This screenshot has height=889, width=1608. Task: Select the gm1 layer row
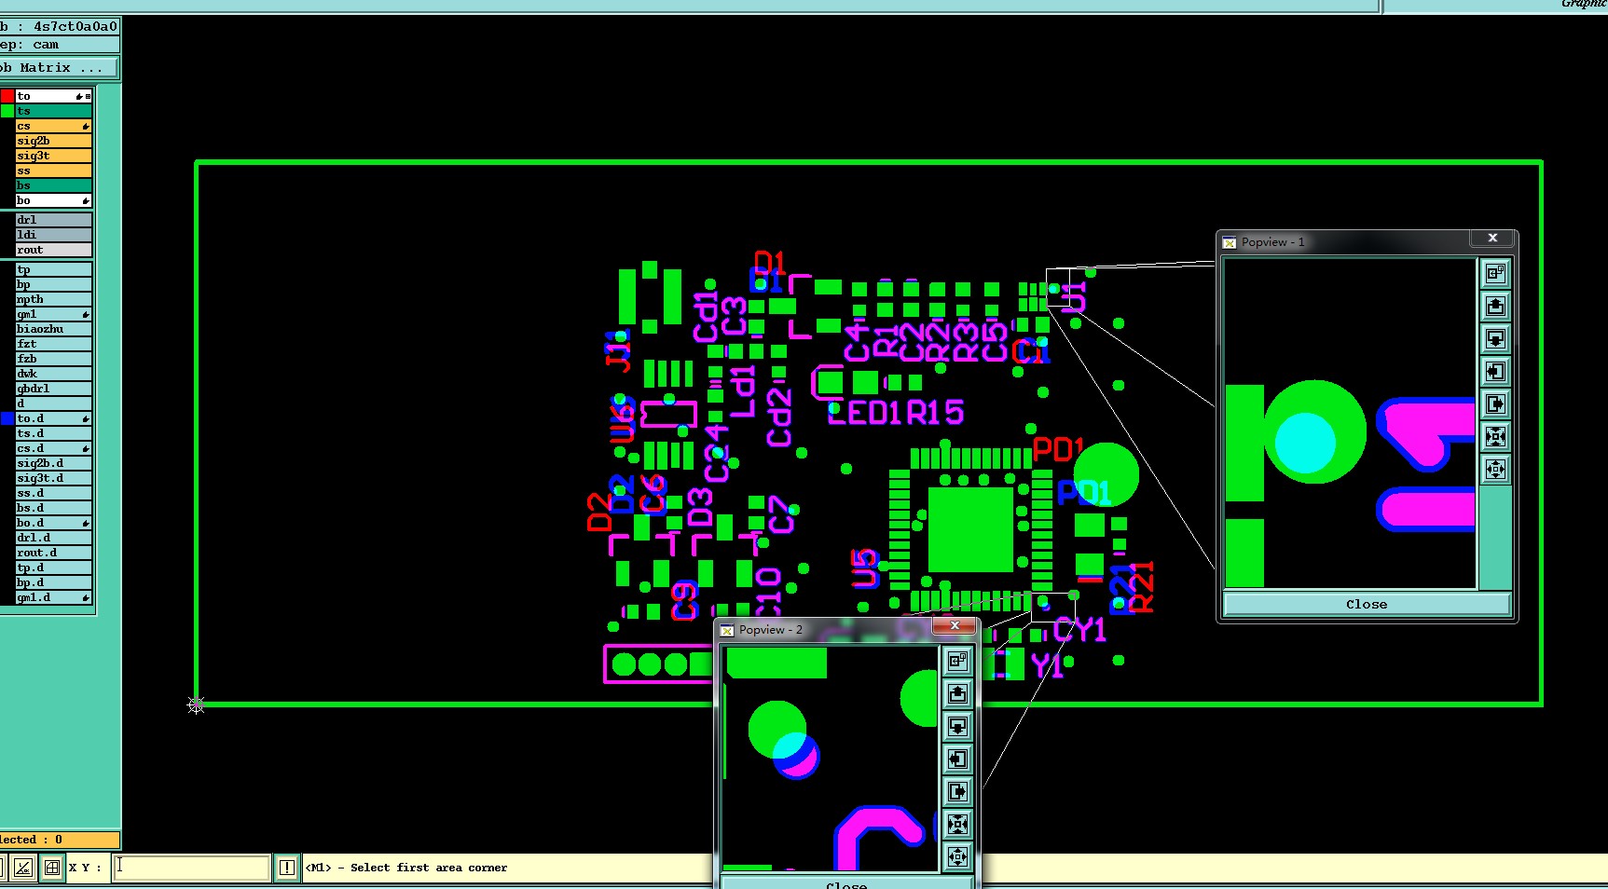coord(54,314)
